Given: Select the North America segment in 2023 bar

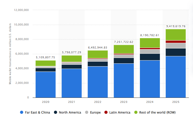Looking at the screenshot, I should [x=124, y=61].
